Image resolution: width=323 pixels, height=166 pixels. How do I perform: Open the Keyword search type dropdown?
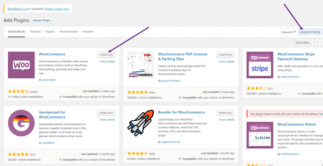tap(289, 32)
